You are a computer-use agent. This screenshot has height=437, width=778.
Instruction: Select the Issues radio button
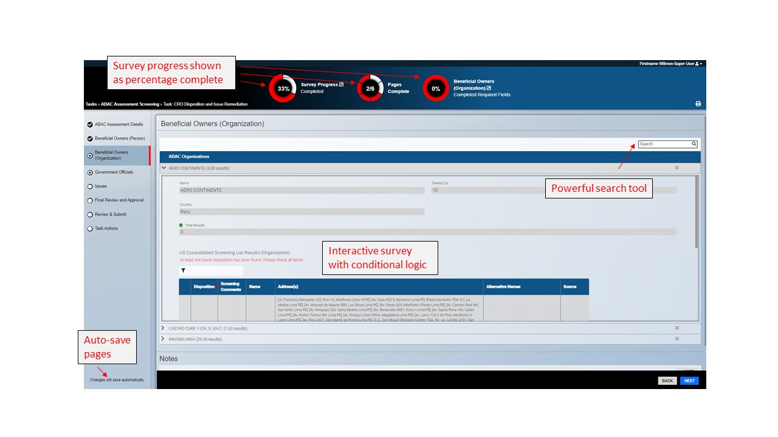[x=90, y=186]
